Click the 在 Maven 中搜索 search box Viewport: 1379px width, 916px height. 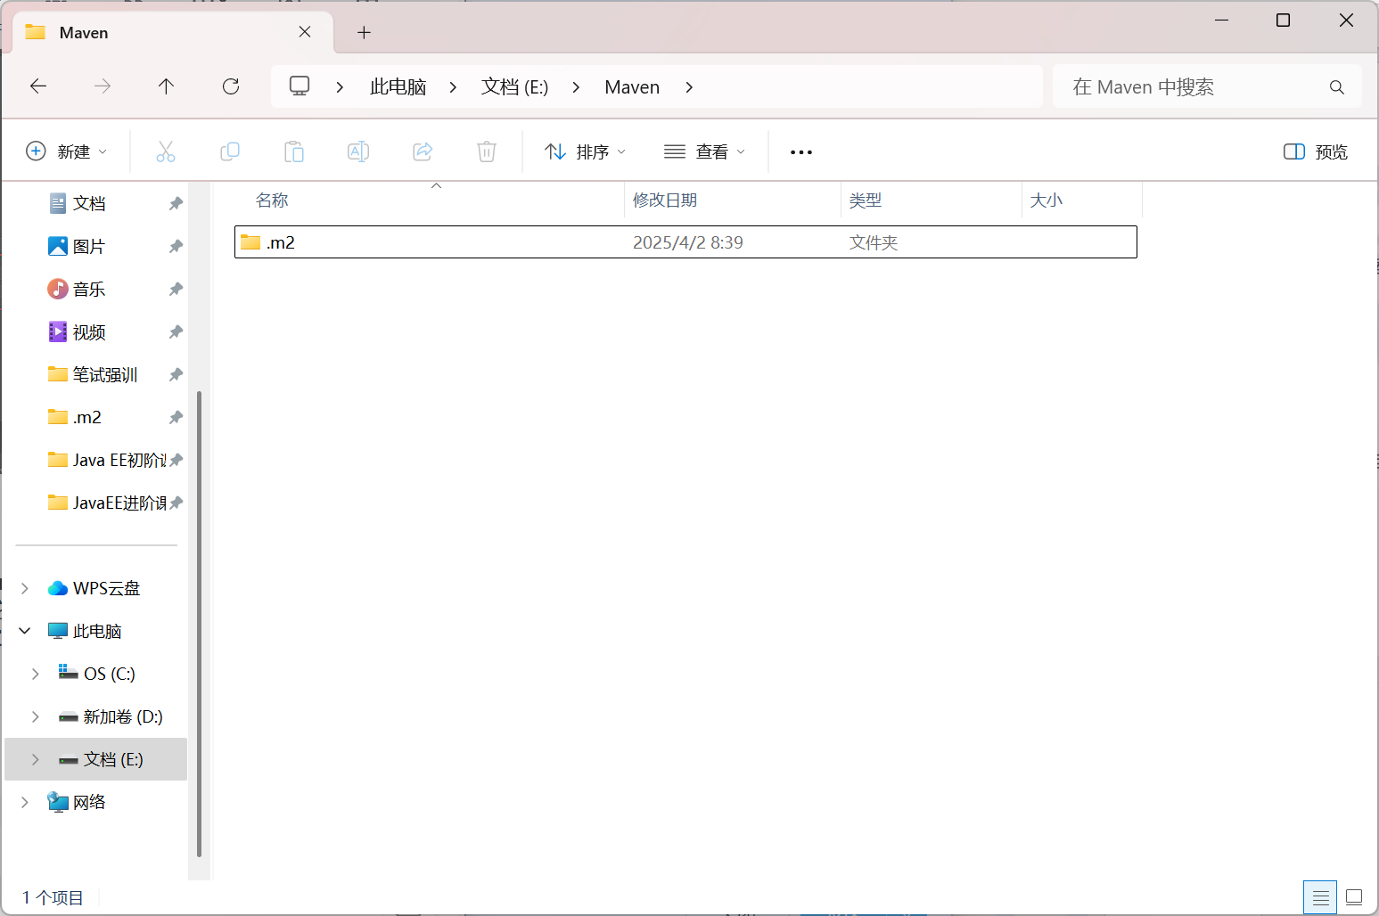[x=1206, y=87]
